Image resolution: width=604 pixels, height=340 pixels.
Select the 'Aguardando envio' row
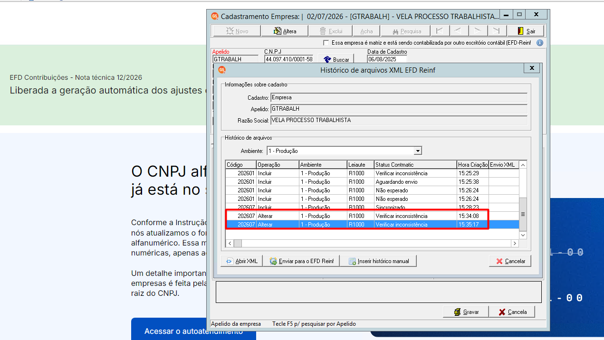coord(372,182)
